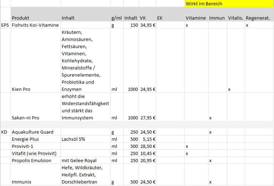Select the "EPS" supplier cell
This screenshot has width=274, height=186.
5,25
